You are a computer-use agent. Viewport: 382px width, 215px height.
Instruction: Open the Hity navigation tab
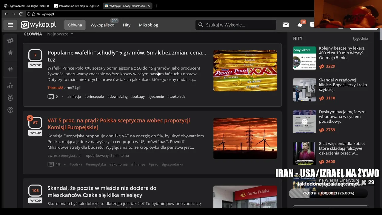[x=127, y=25]
